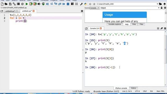Interrupt the kernel with the console stop square

pyautogui.click(x=158, y=28)
